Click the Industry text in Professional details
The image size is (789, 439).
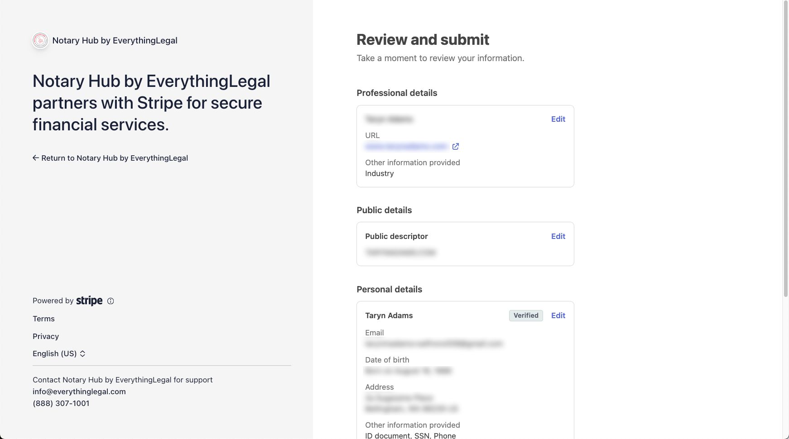pyautogui.click(x=380, y=173)
